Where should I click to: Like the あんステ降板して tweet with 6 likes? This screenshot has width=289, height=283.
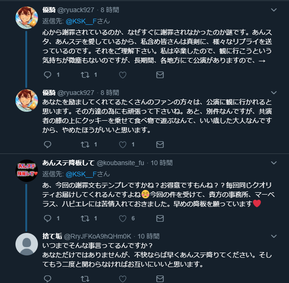tap(123, 218)
